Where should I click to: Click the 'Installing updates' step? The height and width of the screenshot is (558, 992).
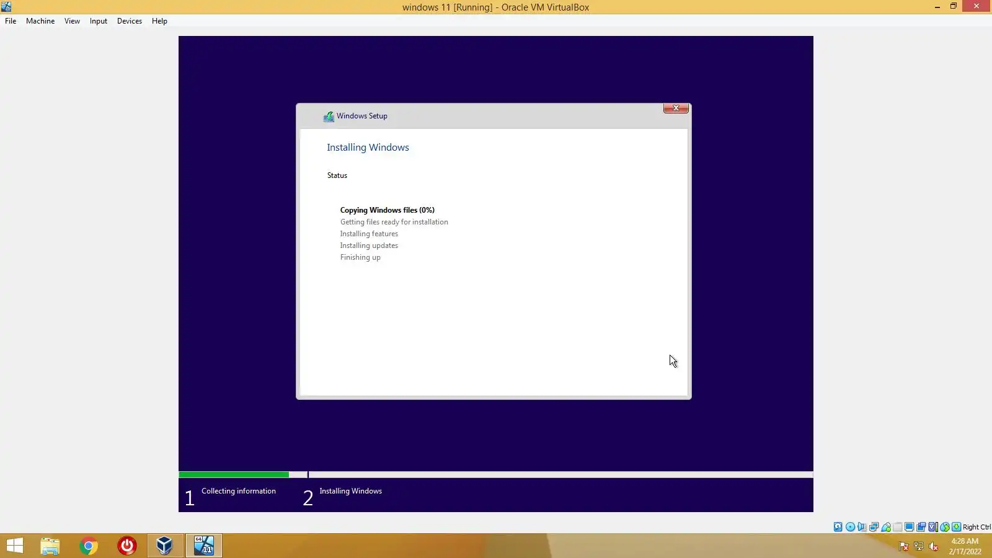click(x=369, y=246)
